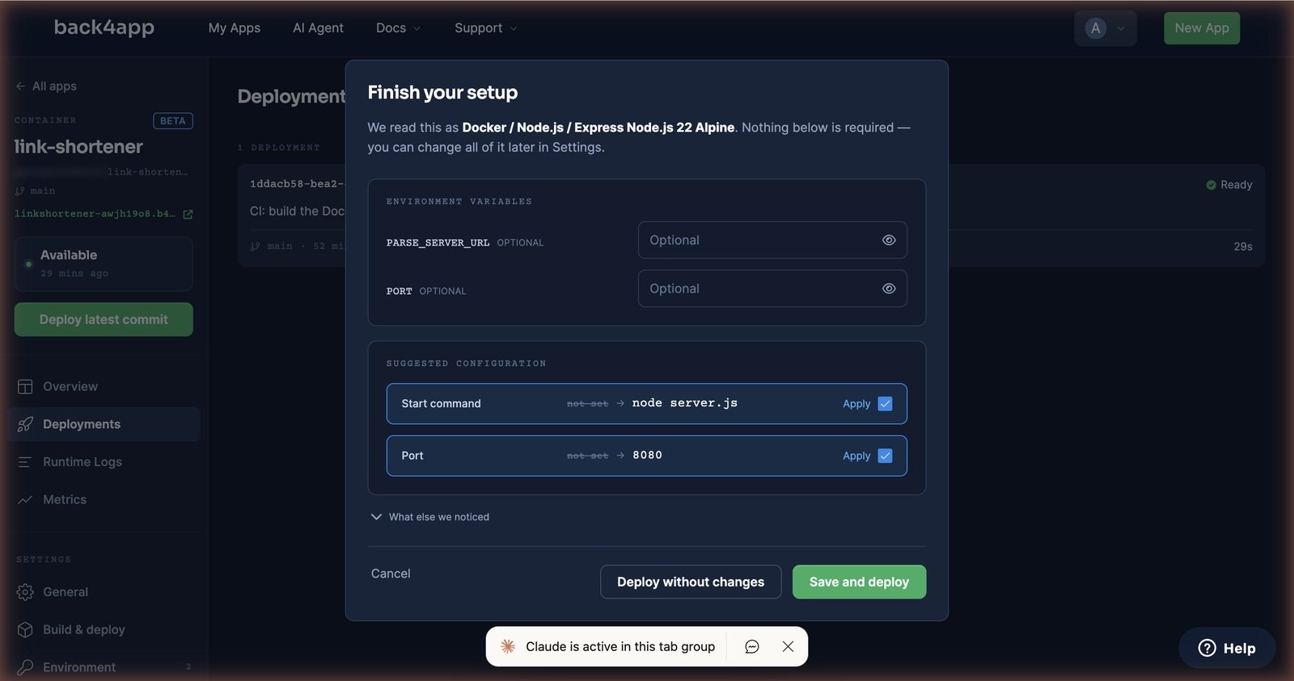Viewport: 1294px width, 681px height.
Task: Show the PARSE_SERVER_URL value with eye icon
Action: coord(889,240)
